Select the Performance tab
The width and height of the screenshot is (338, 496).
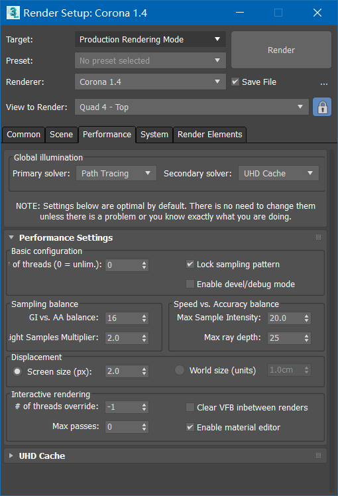pos(107,135)
